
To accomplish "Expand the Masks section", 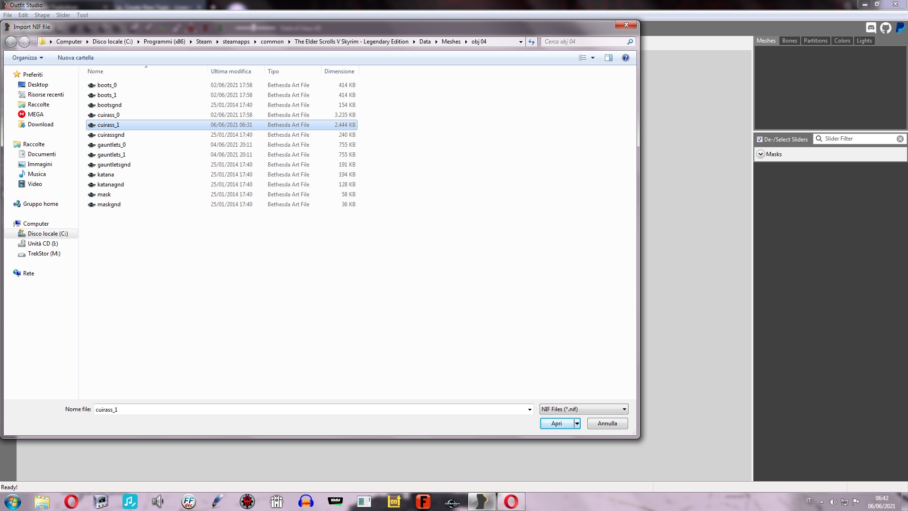I will (760, 154).
